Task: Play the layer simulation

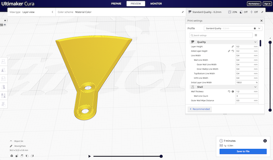Action: (90, 156)
